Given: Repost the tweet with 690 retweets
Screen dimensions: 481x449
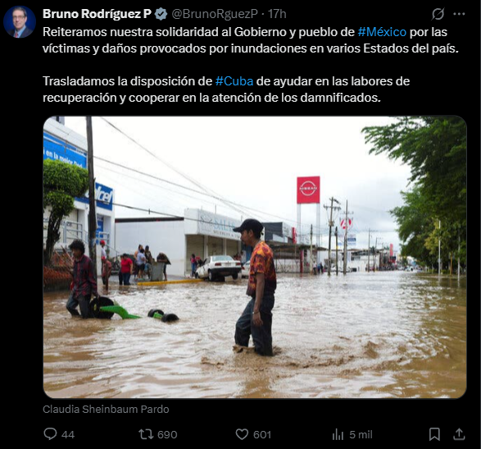Looking at the screenshot, I should 146,434.
